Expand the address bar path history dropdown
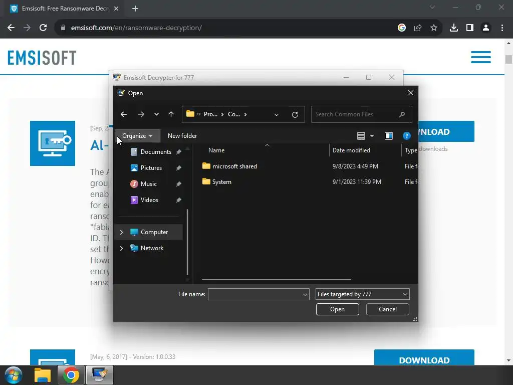 tap(276, 115)
